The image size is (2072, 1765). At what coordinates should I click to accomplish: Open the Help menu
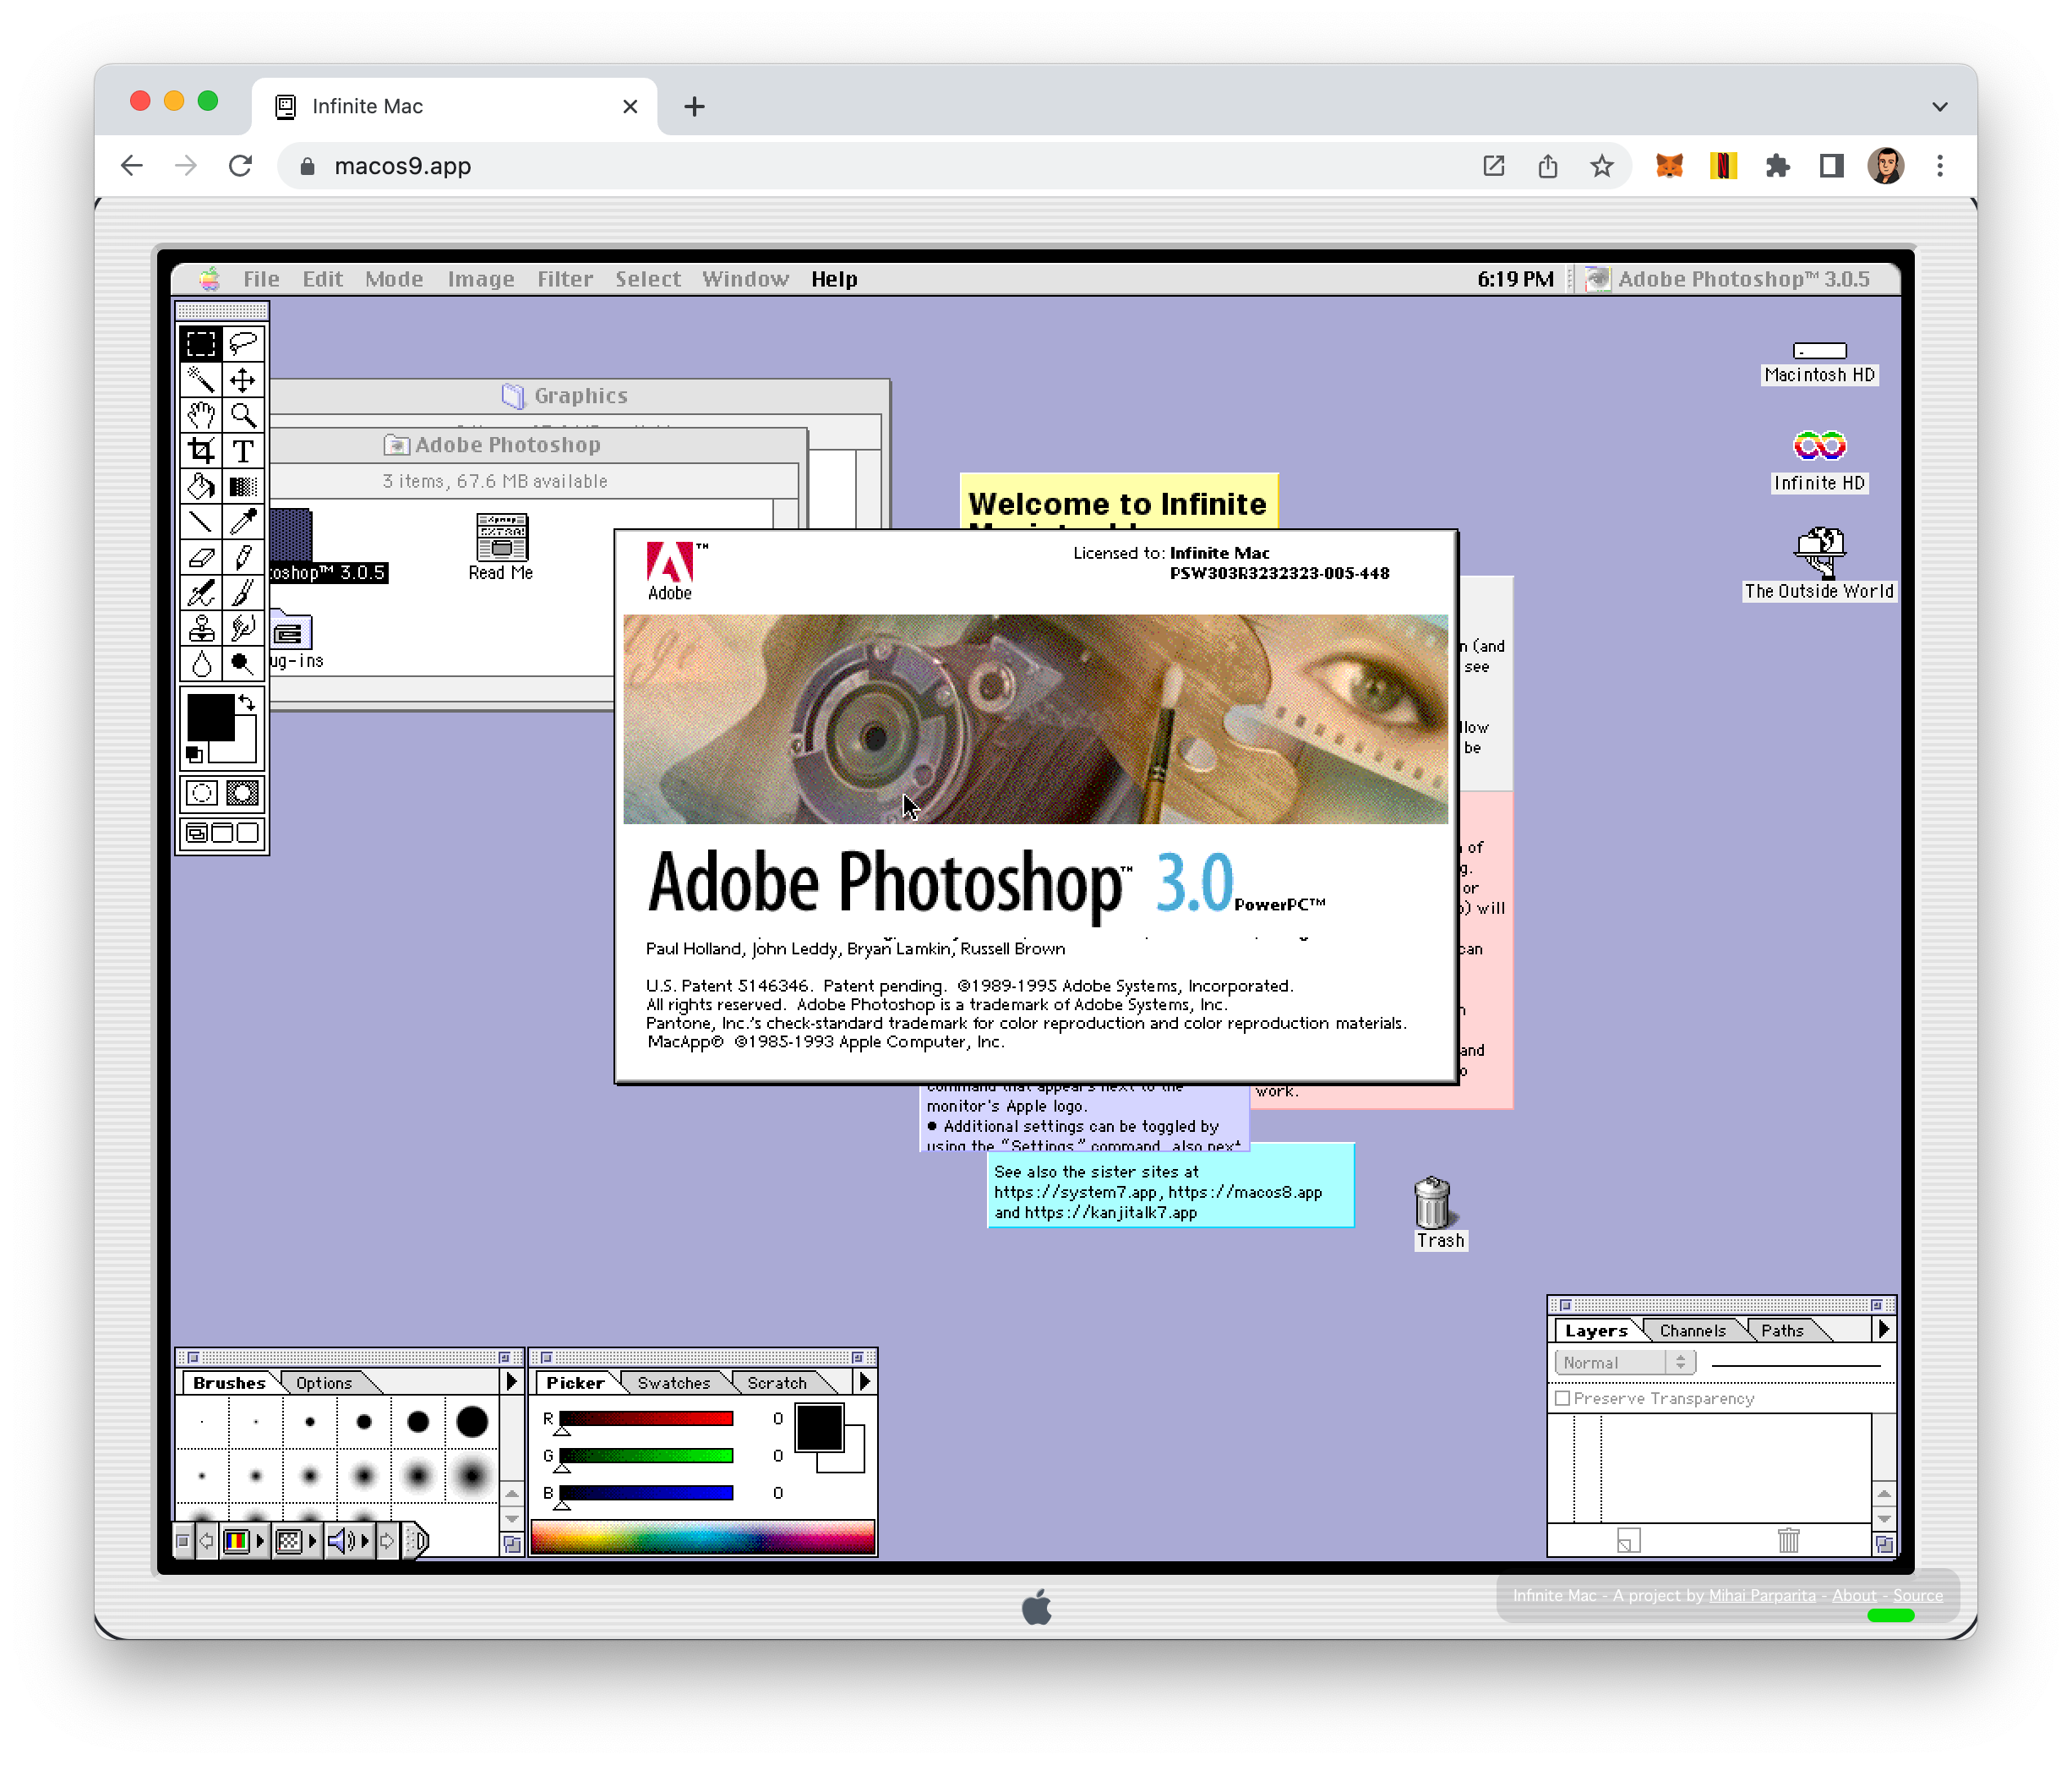834,279
